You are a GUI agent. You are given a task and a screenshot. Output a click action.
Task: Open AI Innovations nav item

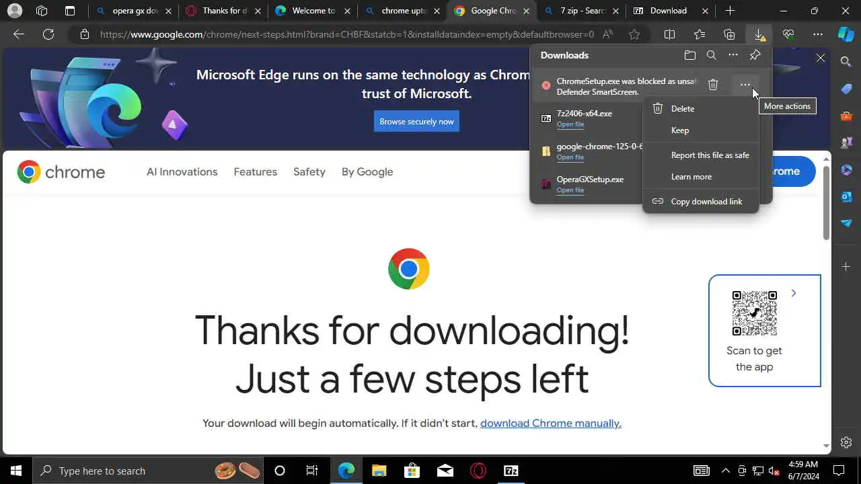(x=182, y=172)
